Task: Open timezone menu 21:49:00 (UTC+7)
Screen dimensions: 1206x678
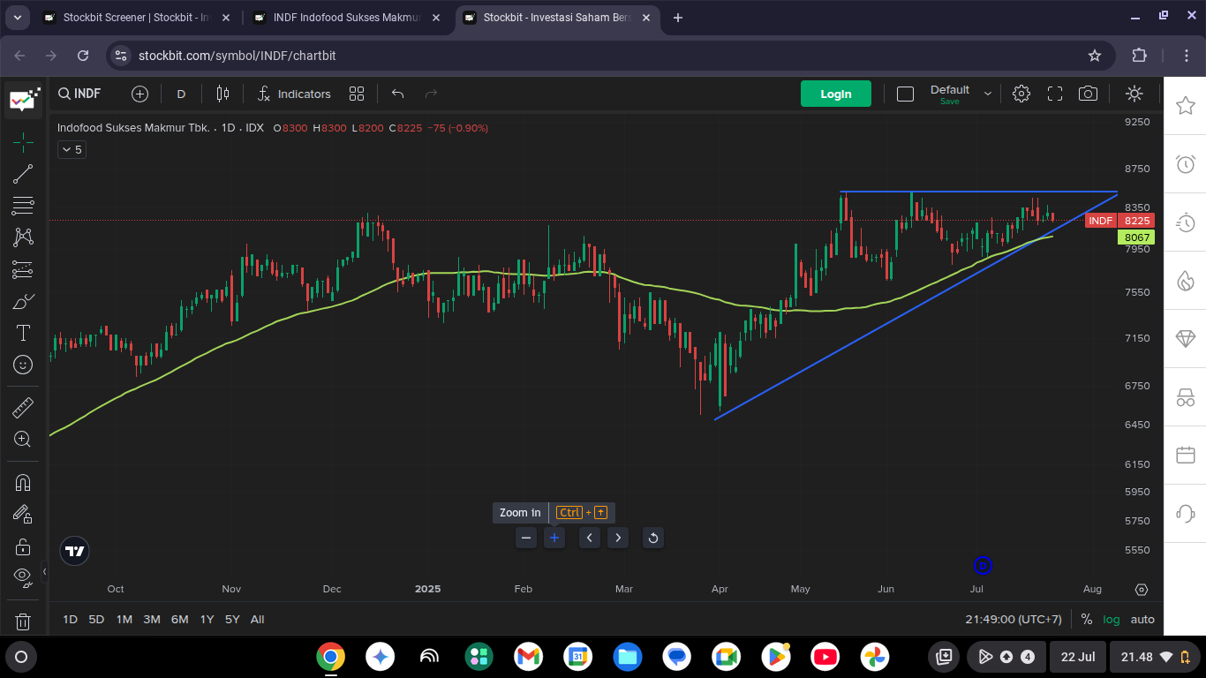Action: click(x=1014, y=620)
